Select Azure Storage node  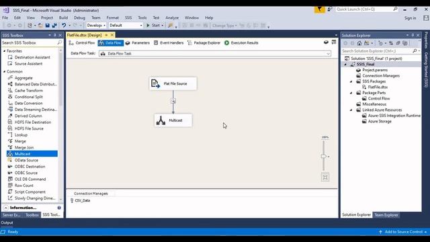coord(380,121)
